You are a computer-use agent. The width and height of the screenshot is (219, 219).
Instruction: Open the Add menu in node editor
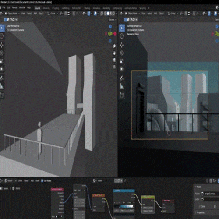click(32, 181)
